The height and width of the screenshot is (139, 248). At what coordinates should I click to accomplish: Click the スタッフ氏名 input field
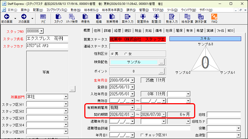tap(47, 38)
